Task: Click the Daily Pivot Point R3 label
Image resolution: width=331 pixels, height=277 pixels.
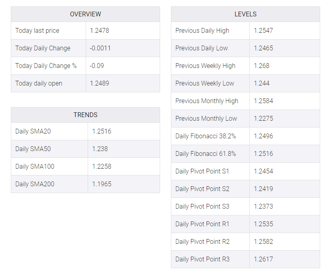Action: 203,259
